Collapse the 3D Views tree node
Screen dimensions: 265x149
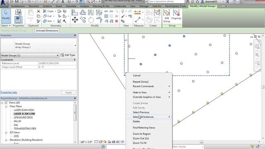(x=6, y=132)
